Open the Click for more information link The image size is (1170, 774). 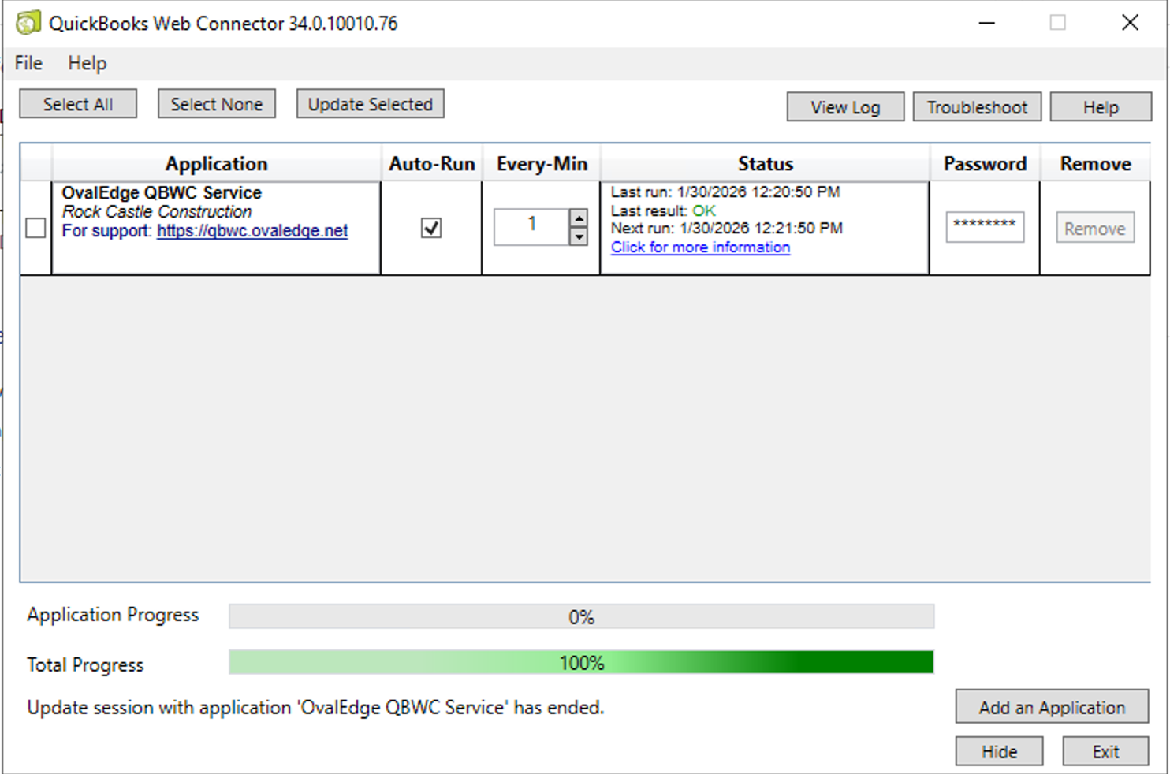coord(700,247)
